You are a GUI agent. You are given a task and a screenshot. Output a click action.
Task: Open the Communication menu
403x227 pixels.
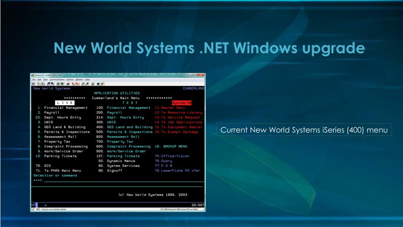point(57,80)
